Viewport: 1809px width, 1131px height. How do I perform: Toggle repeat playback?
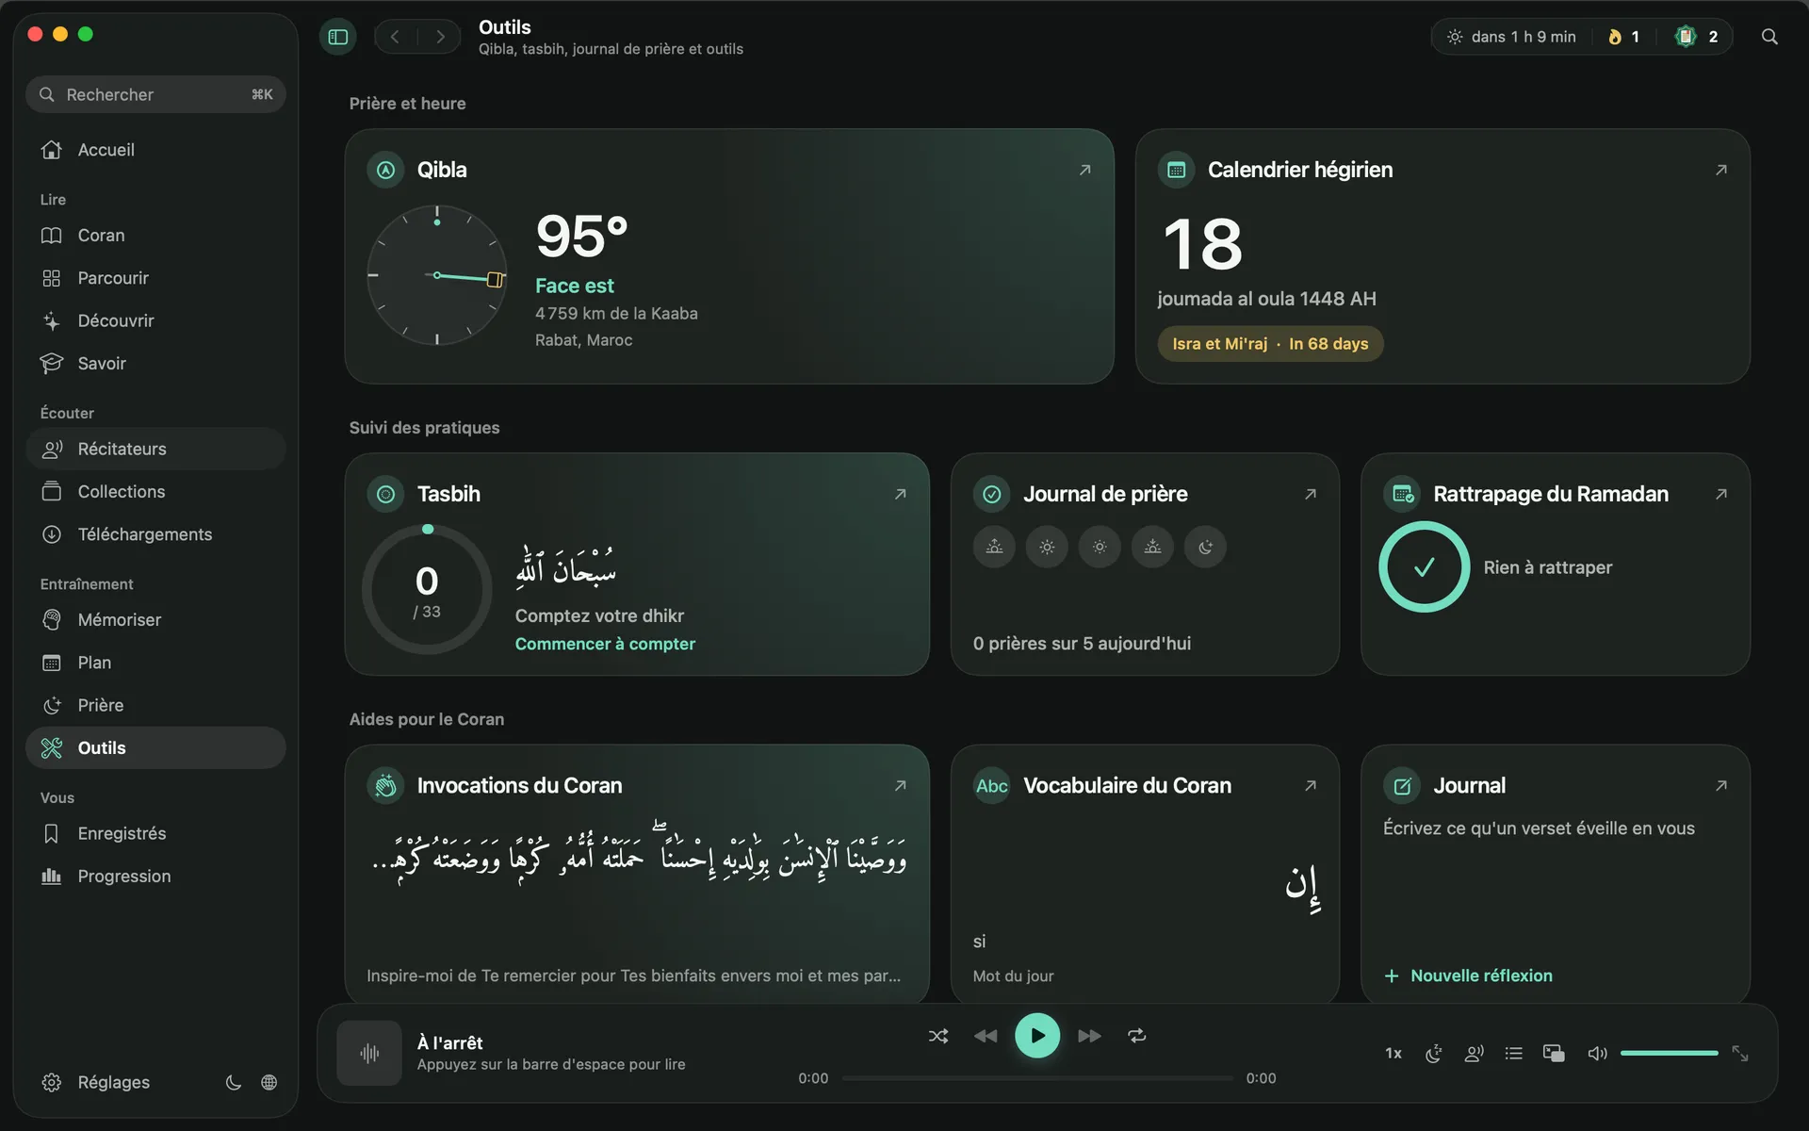coord(1137,1036)
